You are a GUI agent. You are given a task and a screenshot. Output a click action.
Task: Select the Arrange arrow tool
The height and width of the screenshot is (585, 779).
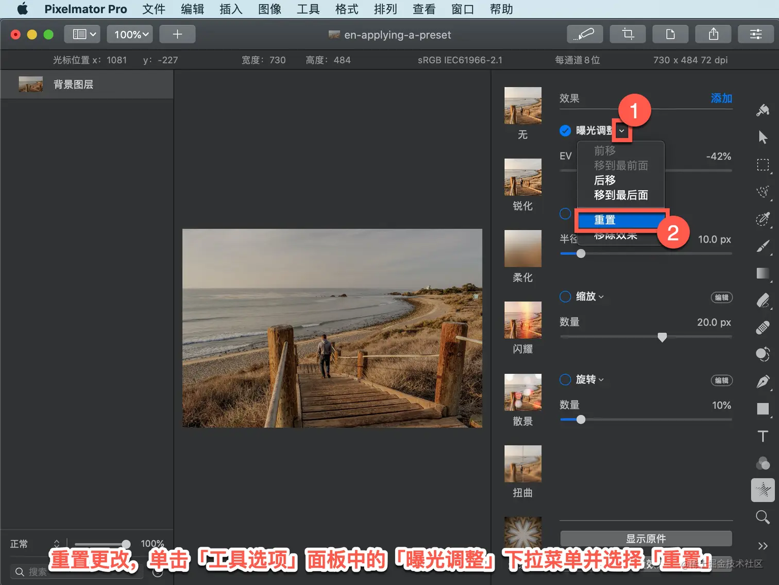pos(763,137)
